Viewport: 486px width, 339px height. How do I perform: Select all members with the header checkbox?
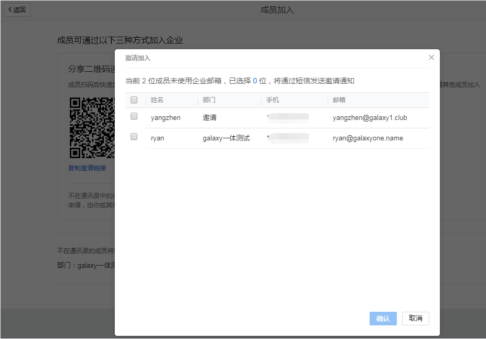click(x=133, y=100)
